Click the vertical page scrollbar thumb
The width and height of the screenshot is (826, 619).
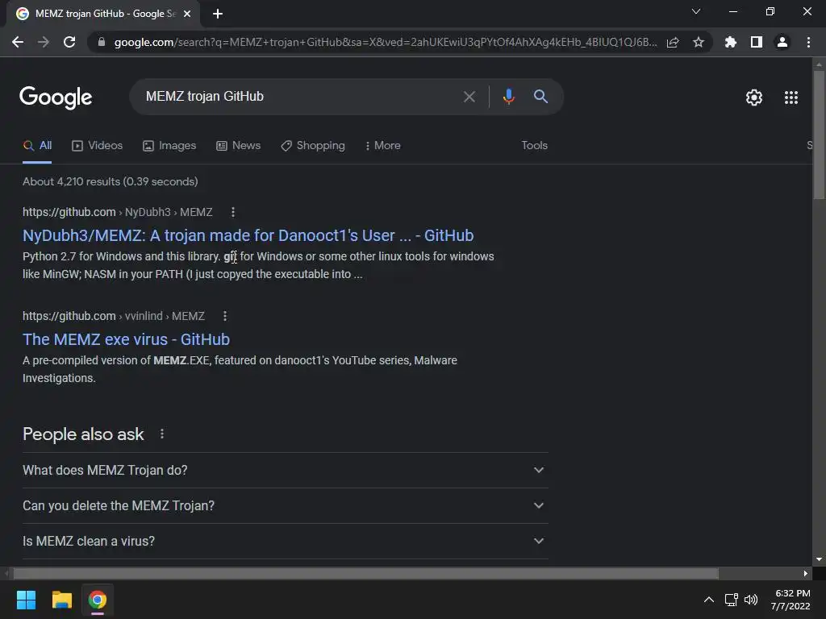819,135
